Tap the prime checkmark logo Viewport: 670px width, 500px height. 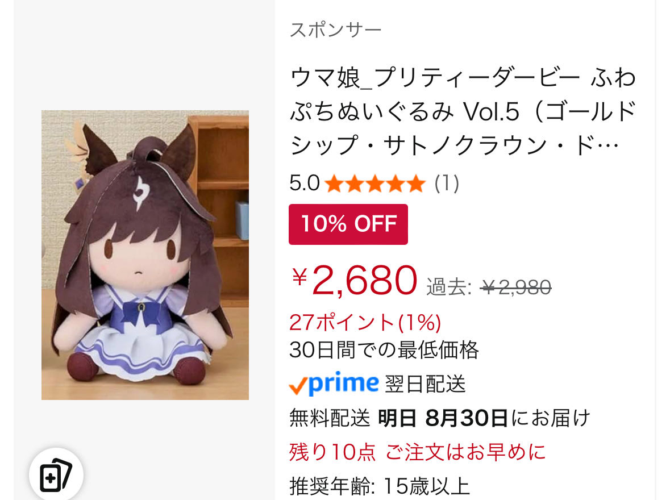click(x=334, y=384)
